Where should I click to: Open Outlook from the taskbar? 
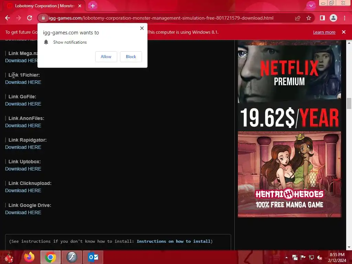pyautogui.click(x=93, y=257)
